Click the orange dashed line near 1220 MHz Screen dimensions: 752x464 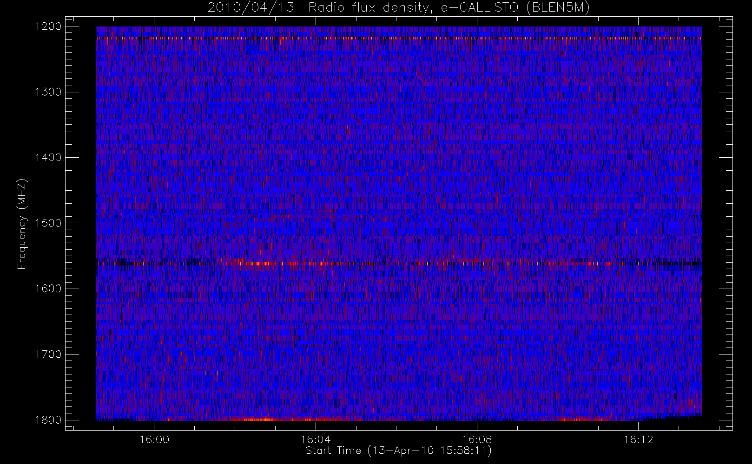point(399,39)
